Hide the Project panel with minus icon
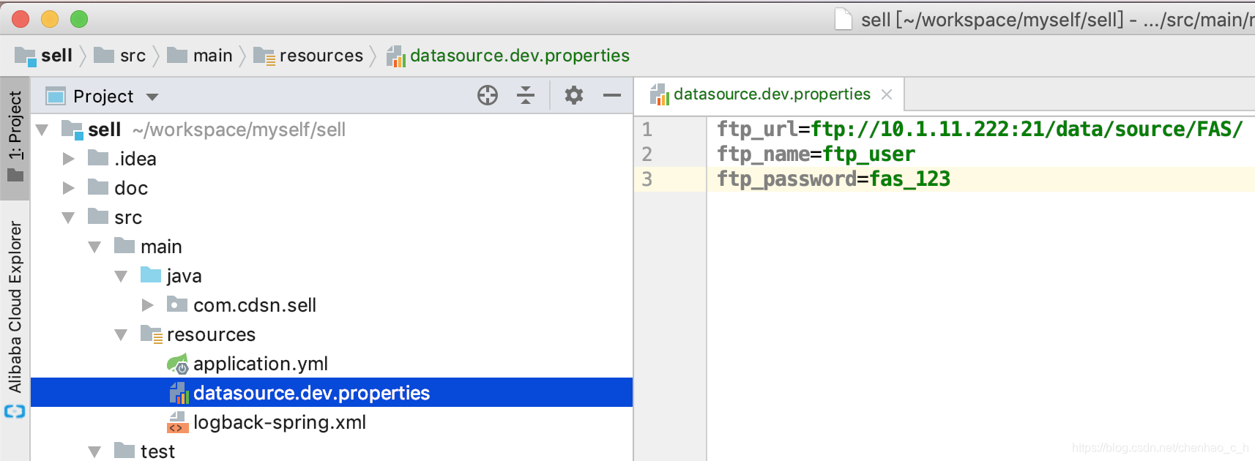 (x=612, y=95)
